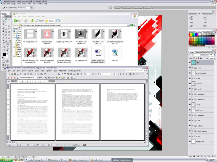217x162 pixels.
Task: Click the Firefox quick launch icon in taskbar
Action: click(x=16, y=160)
